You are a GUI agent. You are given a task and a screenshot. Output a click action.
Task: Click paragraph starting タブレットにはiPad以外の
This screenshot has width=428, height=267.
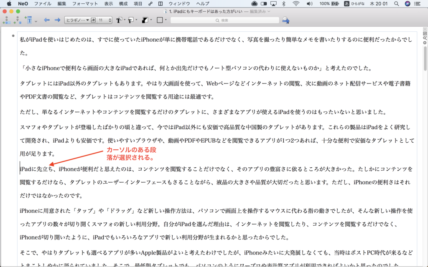tap(215, 90)
